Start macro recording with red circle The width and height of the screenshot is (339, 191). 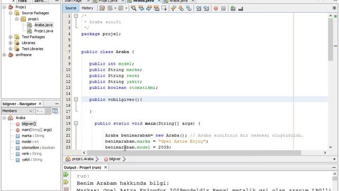click(216, 8)
